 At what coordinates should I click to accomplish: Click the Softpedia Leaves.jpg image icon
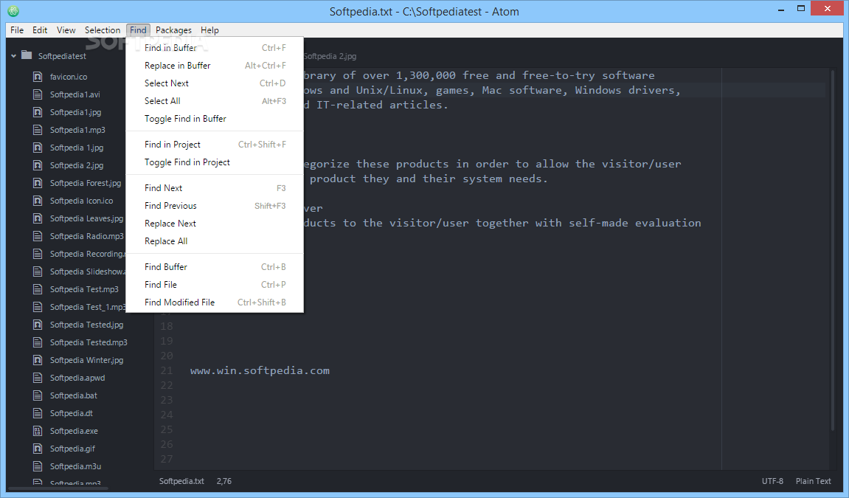(x=38, y=218)
